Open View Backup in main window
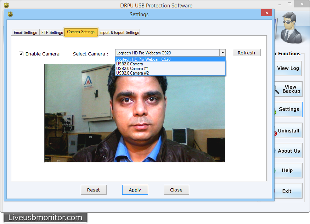310x224 pixels. click(288, 89)
